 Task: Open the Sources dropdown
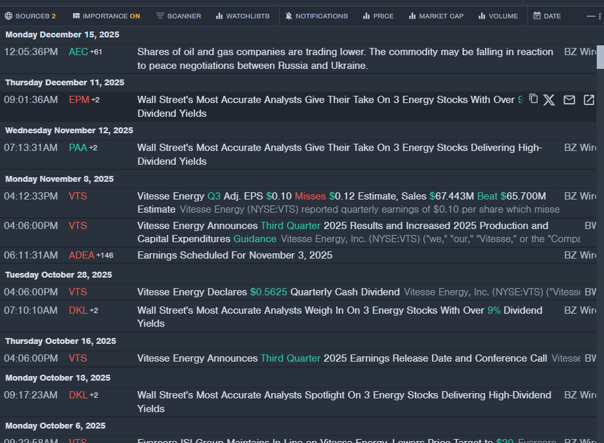point(30,16)
